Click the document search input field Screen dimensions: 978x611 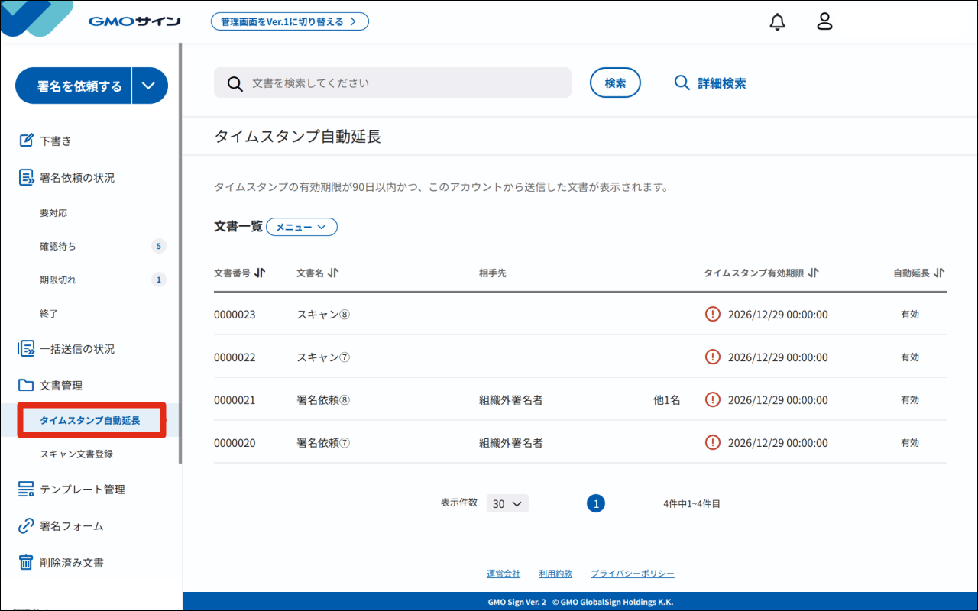click(x=393, y=82)
